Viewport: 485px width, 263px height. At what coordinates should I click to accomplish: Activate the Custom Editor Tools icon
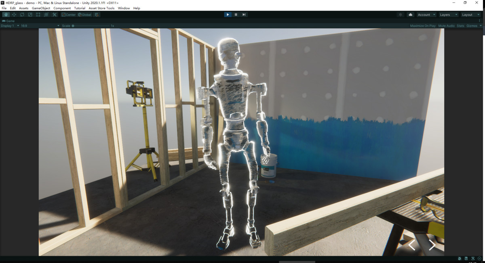[54, 15]
